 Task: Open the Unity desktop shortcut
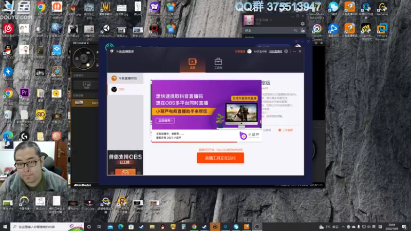click(x=106, y=31)
